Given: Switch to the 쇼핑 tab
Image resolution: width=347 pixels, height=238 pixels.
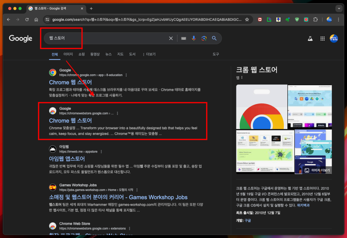Looking at the screenshot, I should point(82,54).
